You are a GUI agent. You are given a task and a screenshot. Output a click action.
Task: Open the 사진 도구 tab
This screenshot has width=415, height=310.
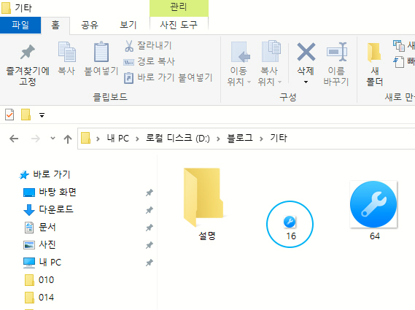179,25
